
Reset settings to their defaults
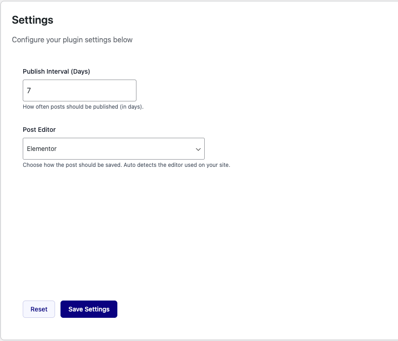pyautogui.click(x=39, y=309)
